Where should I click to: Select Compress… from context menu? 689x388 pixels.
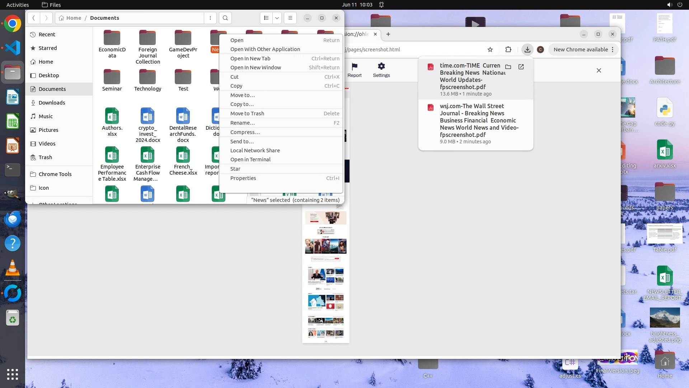[x=245, y=132]
